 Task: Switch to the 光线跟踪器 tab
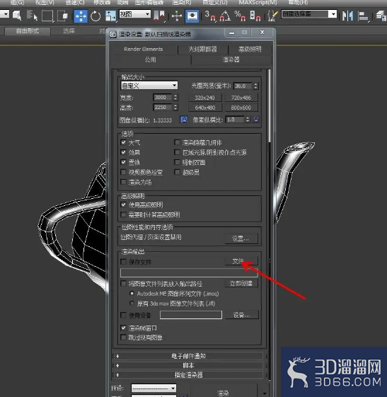tap(203, 49)
